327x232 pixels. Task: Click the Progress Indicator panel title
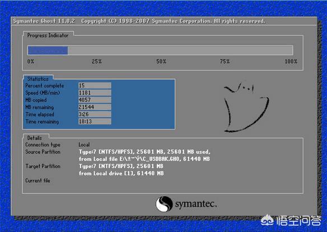click(x=48, y=35)
